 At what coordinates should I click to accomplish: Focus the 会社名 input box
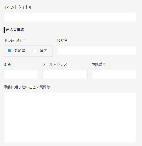coord(97,50)
